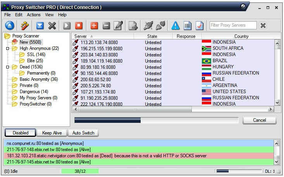Open the Edit menu

tap(19, 15)
